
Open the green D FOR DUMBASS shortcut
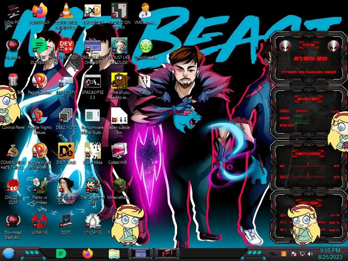(x=39, y=51)
